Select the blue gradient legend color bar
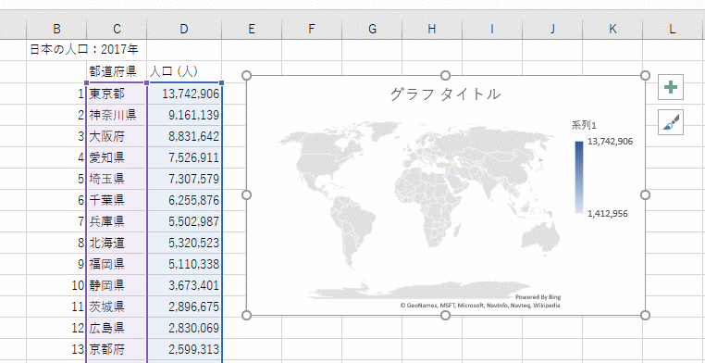705x363 pixels. (578, 177)
